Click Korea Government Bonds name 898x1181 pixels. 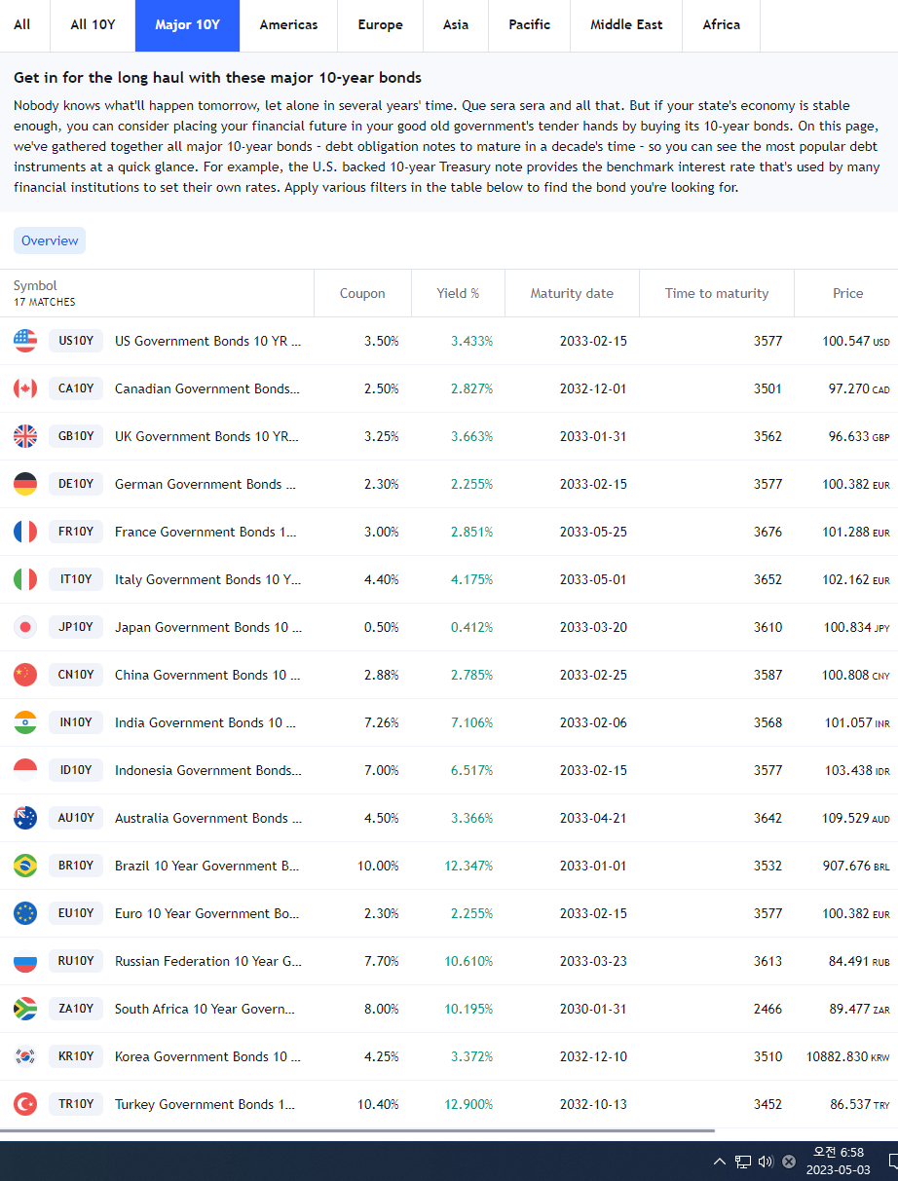[207, 1056]
